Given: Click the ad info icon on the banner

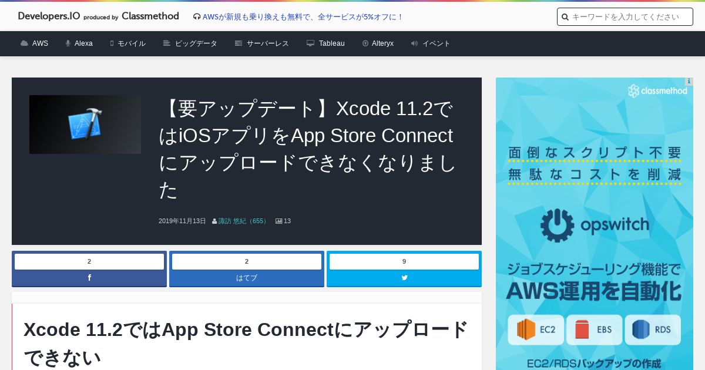Looking at the screenshot, I should pos(689,82).
